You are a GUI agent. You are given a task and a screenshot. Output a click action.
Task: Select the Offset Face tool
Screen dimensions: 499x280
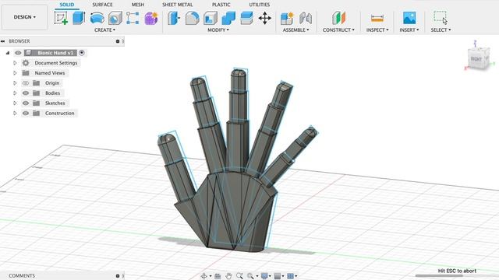point(246,18)
